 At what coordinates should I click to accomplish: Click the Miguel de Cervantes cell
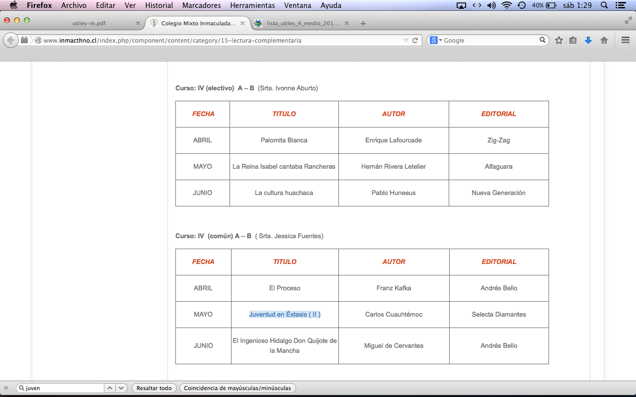tap(394, 346)
